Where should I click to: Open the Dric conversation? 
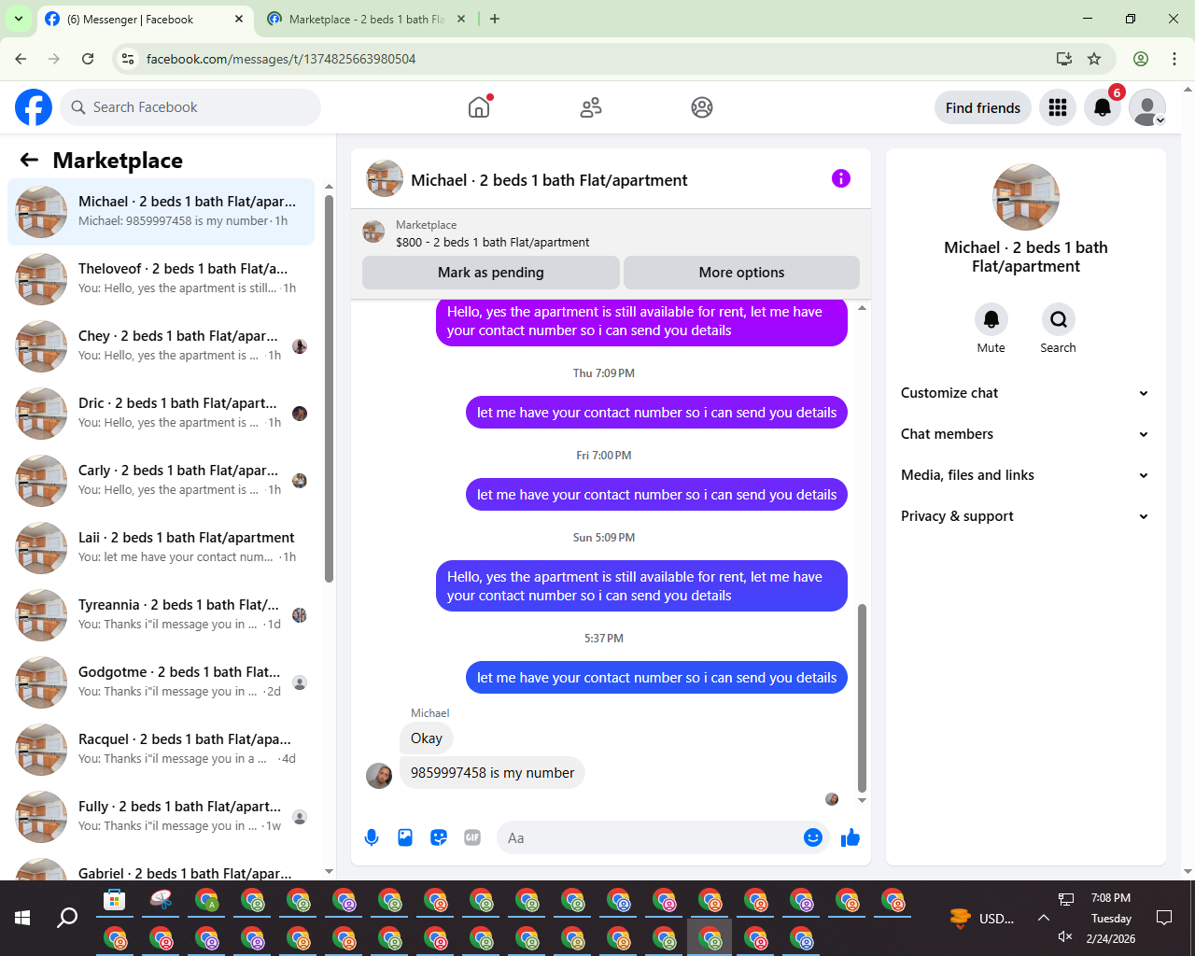tap(161, 414)
